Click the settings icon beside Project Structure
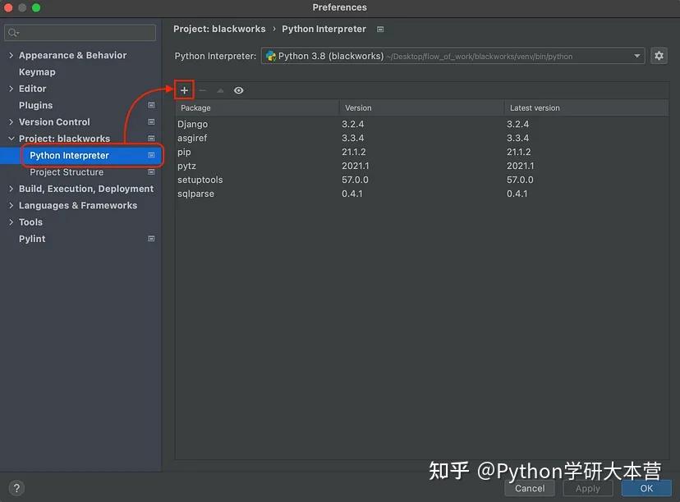Image resolution: width=680 pixels, height=502 pixels. tap(150, 172)
